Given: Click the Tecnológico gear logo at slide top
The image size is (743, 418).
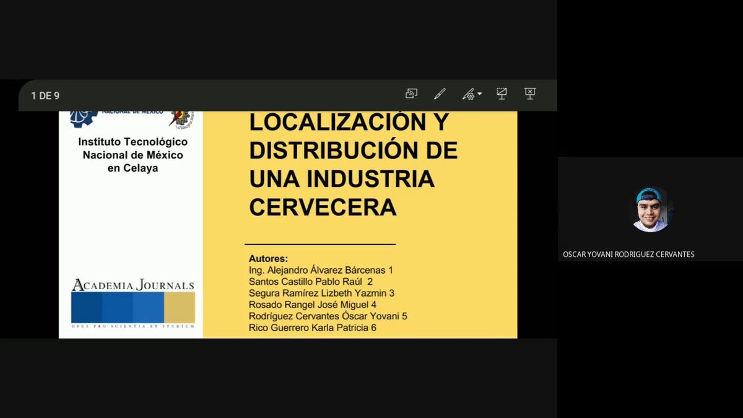Looking at the screenshot, I should coord(83,118).
